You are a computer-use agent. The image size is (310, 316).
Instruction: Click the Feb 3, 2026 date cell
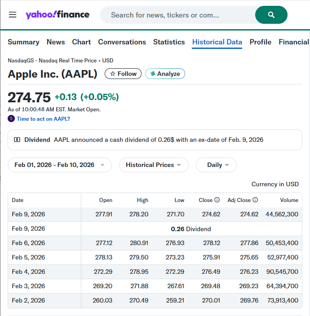coord(28,286)
